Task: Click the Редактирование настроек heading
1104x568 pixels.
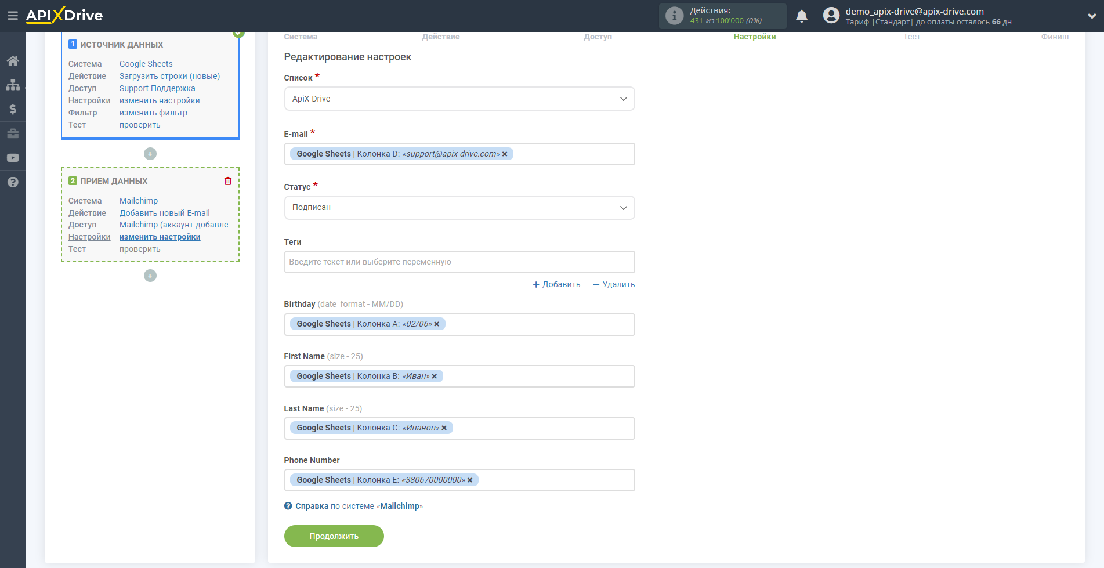Action: [x=348, y=57]
